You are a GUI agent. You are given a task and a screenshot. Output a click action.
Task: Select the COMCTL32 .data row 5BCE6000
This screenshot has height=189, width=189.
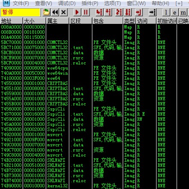[94, 52]
